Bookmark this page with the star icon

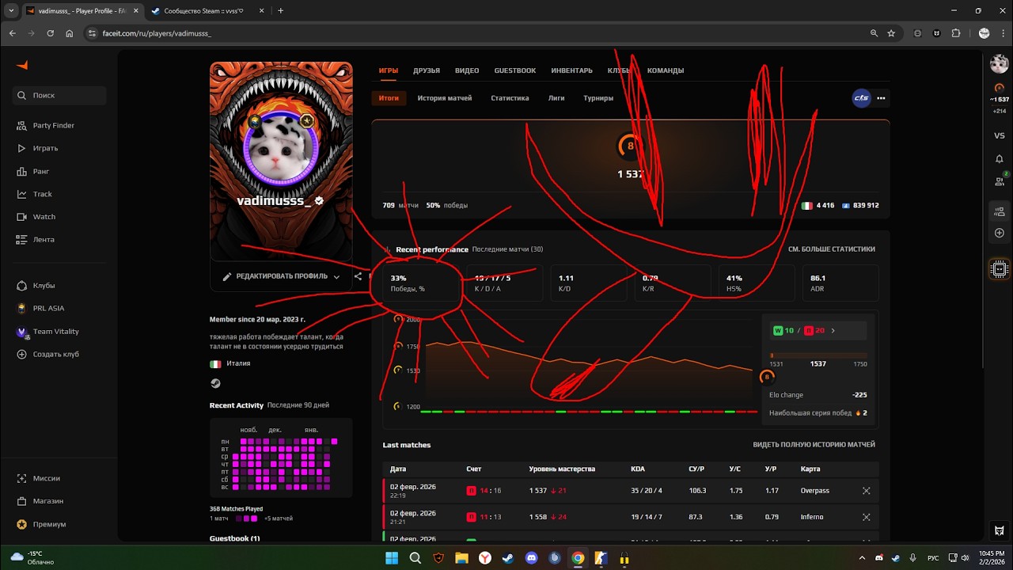[x=891, y=33]
